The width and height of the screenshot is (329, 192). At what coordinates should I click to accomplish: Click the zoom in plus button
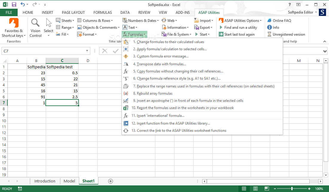point(309,189)
